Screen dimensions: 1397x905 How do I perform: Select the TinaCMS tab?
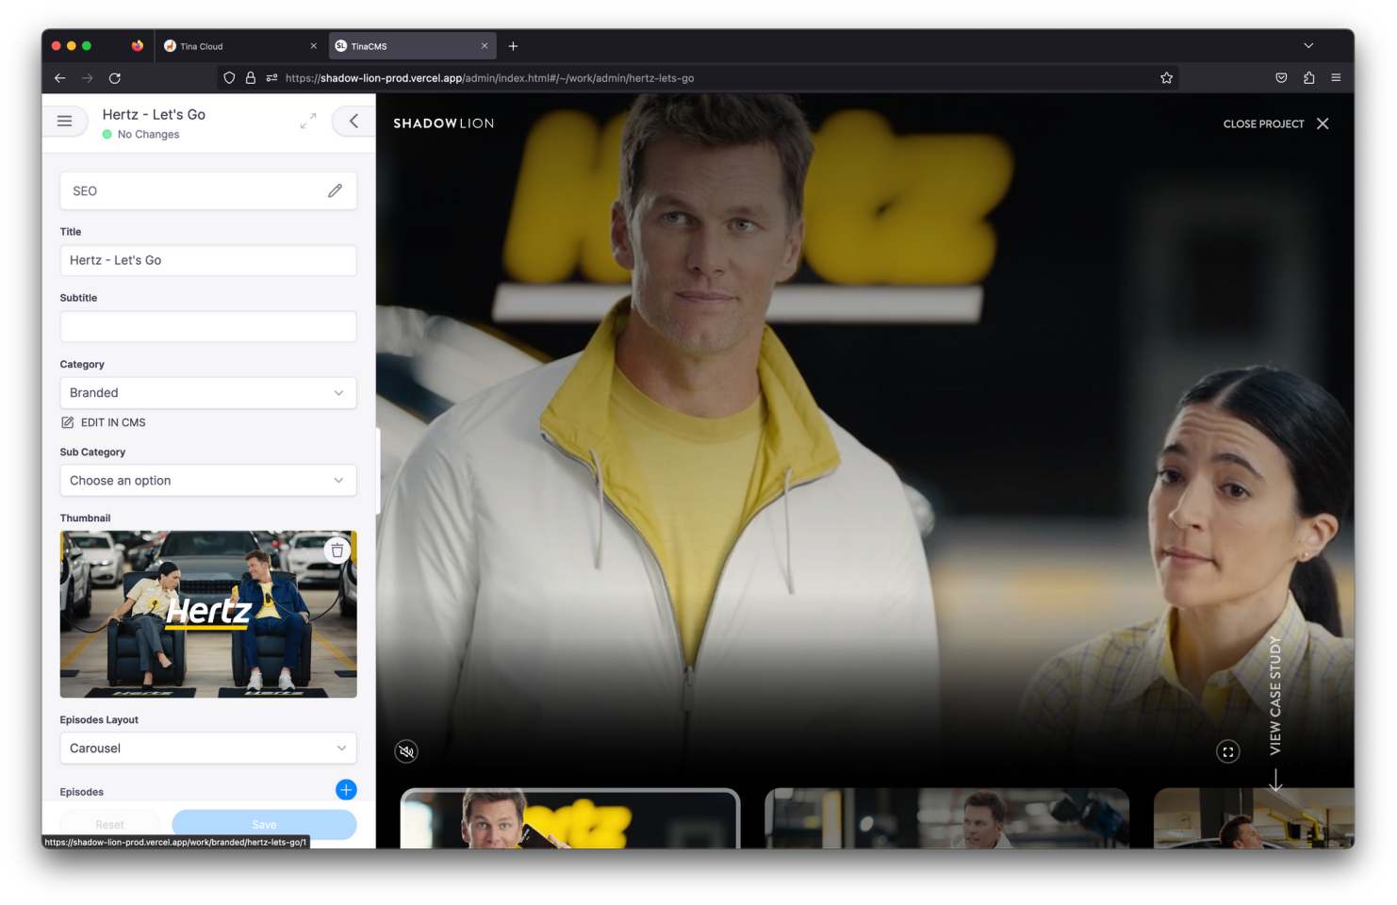(x=413, y=46)
